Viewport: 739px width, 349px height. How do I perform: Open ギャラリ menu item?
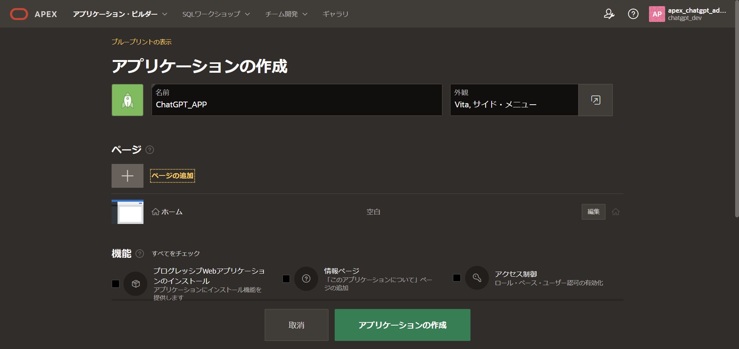(335, 14)
